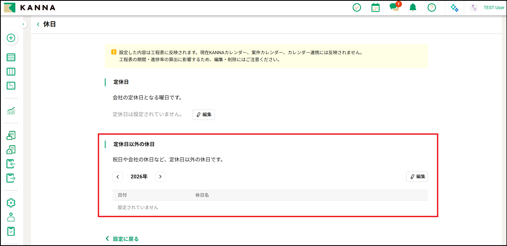This screenshot has width=507, height=246.
Task: Click the 設定されていません table row
Action: pos(270,207)
